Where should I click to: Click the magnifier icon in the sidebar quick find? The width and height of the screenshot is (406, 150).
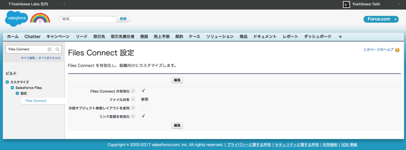[58, 49]
